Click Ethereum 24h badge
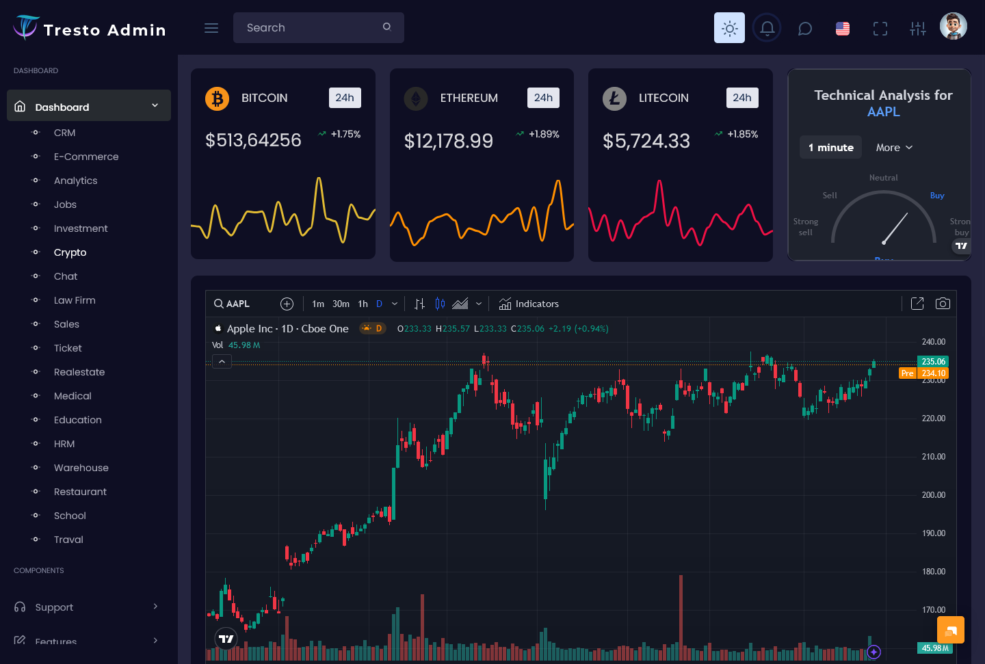Screen dimensions: 985x664 pyautogui.click(x=543, y=98)
